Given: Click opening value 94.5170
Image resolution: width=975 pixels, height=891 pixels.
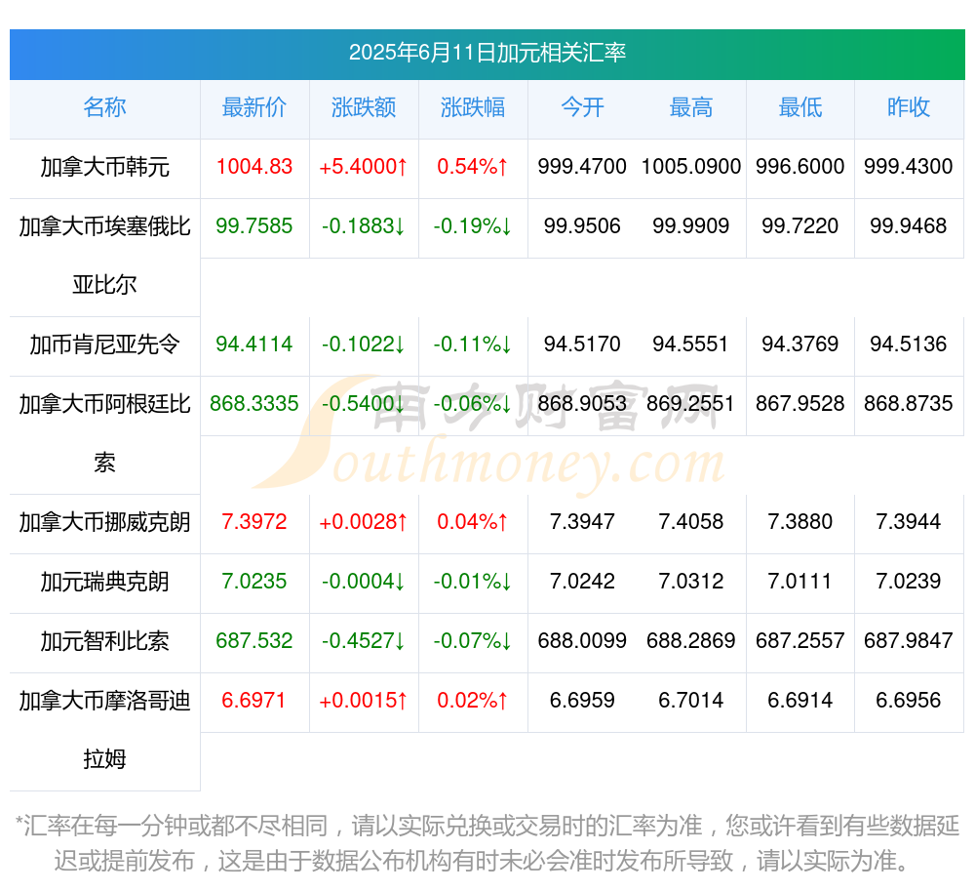Looking at the screenshot, I should click(582, 344).
